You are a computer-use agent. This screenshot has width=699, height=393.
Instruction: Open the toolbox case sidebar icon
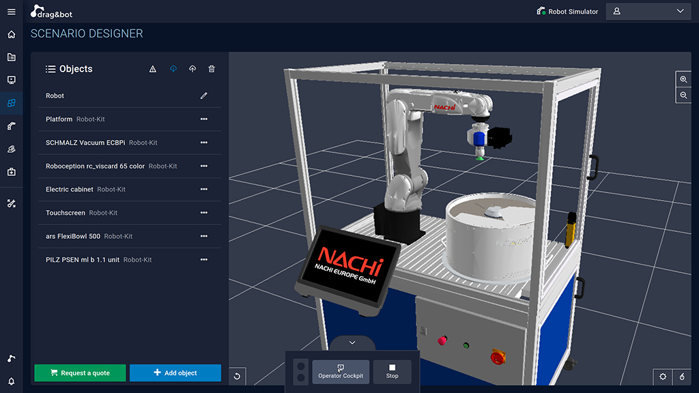(12, 171)
